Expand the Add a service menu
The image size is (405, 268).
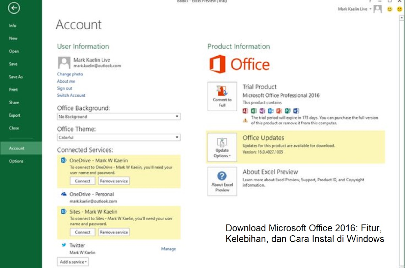tap(73, 262)
